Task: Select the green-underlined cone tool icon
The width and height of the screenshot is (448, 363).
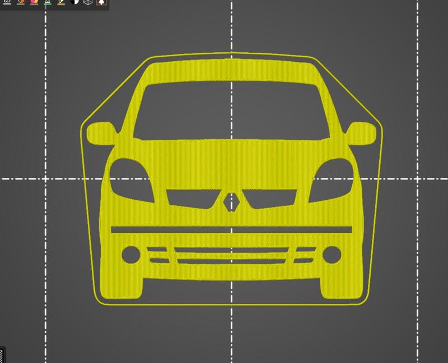Action: click(x=48, y=2)
